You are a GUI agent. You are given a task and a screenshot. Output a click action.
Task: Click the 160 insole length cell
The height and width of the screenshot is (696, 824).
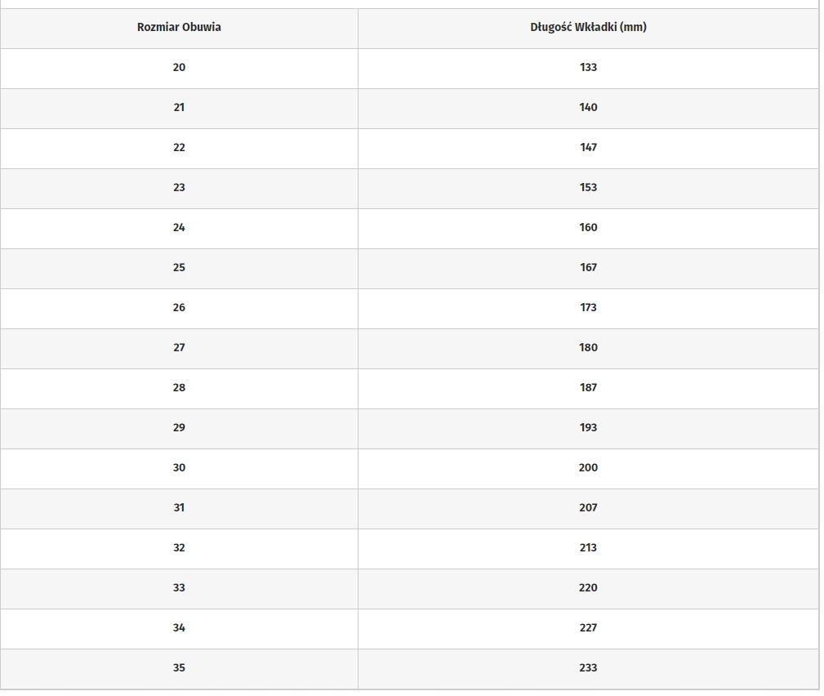point(588,227)
